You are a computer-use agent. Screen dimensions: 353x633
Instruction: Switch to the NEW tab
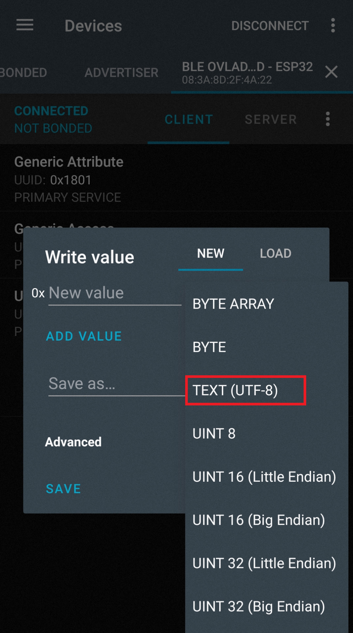tap(211, 253)
